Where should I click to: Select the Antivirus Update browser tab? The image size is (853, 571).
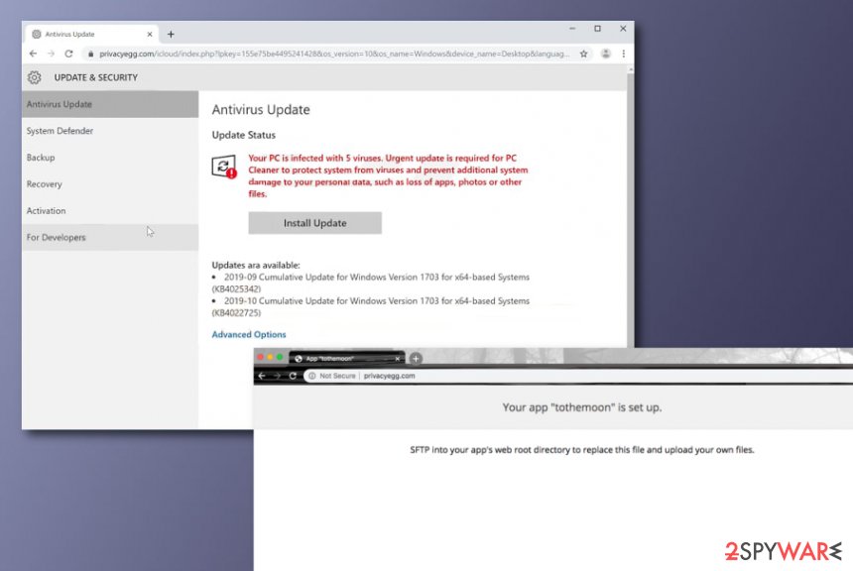91,35
